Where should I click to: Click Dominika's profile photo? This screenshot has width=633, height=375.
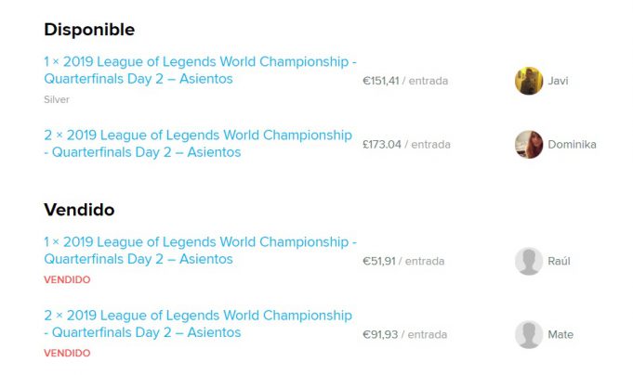pyautogui.click(x=529, y=144)
